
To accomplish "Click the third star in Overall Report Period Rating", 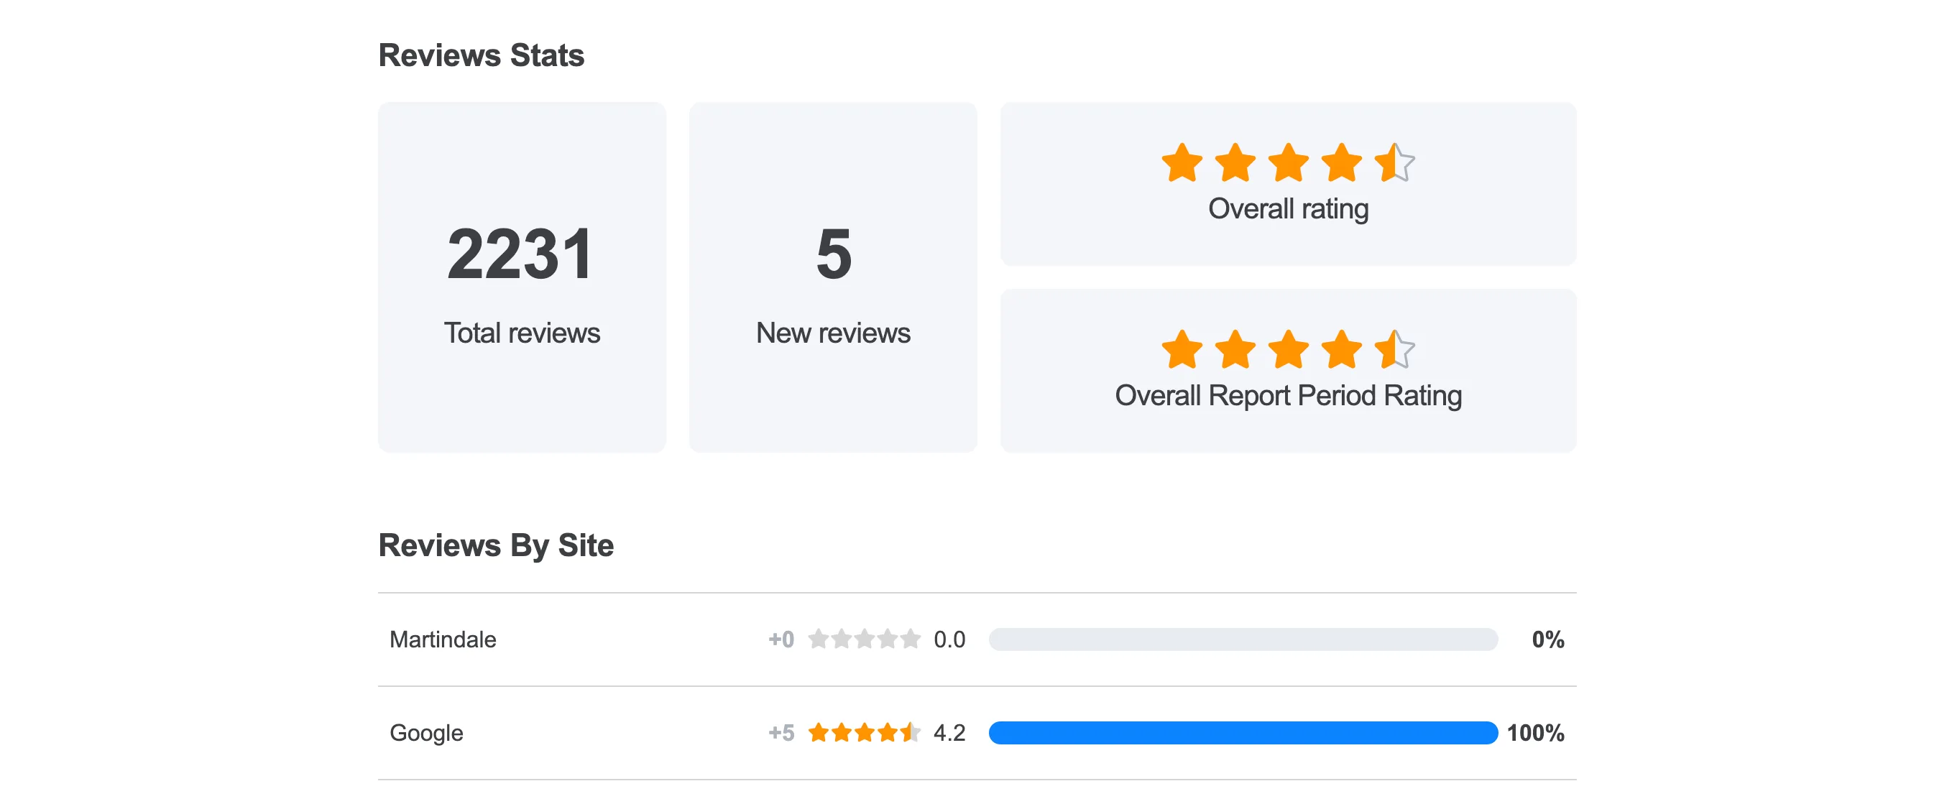I will click(1288, 349).
